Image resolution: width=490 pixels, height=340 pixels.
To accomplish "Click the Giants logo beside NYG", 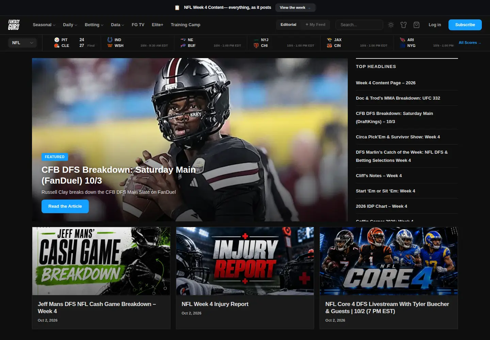I will 403,46.
